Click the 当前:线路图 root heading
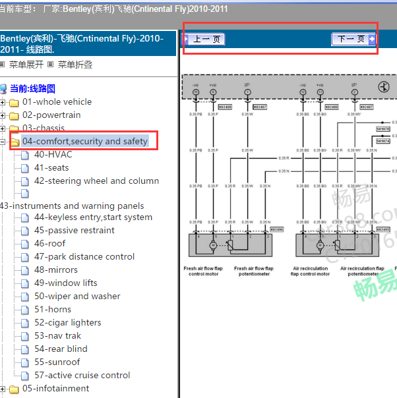Viewport: 397px width, 398px height. pyautogui.click(x=32, y=88)
